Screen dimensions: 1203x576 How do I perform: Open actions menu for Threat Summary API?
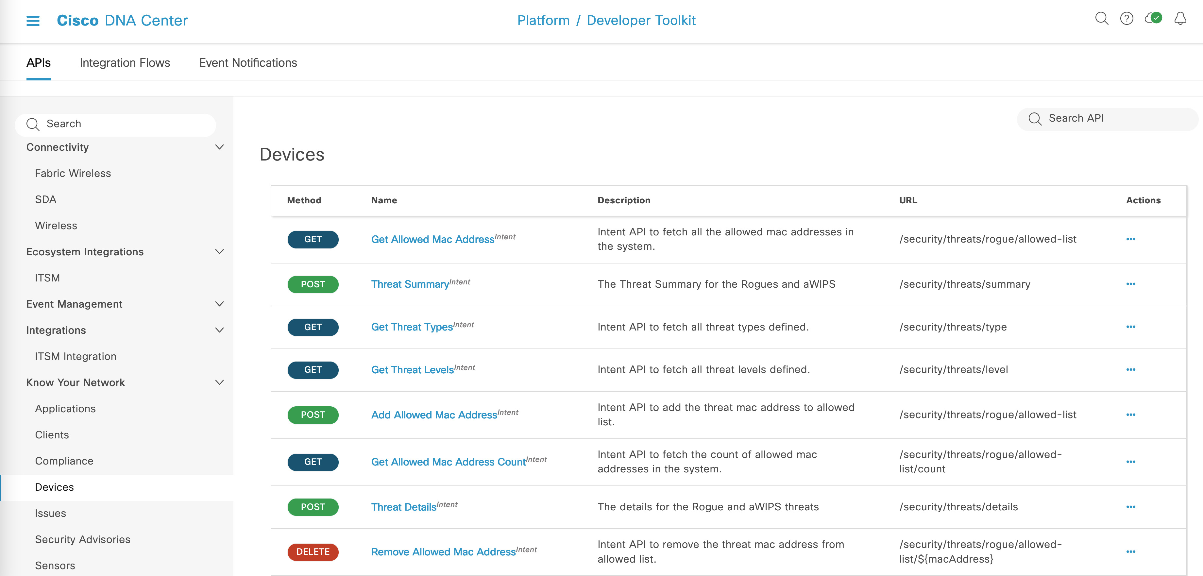pos(1131,284)
